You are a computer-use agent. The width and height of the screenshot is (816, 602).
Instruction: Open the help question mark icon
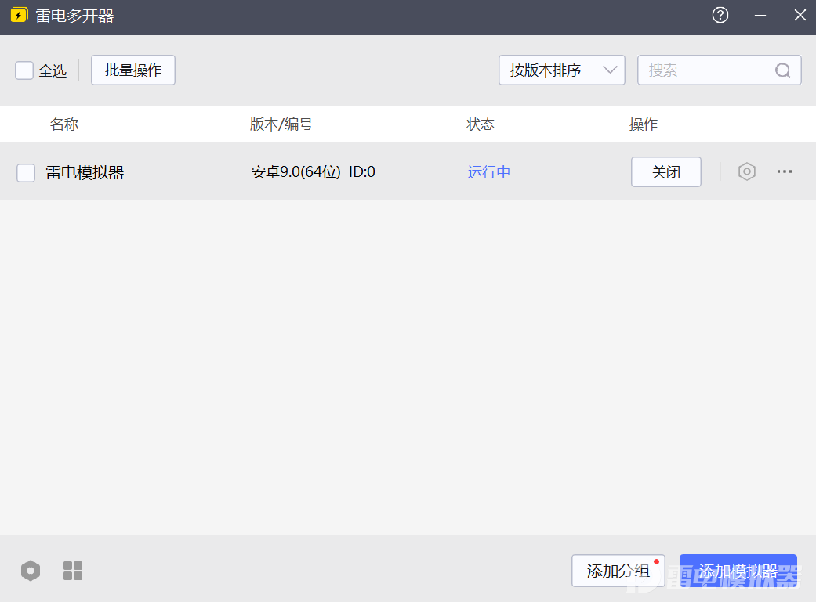click(720, 15)
